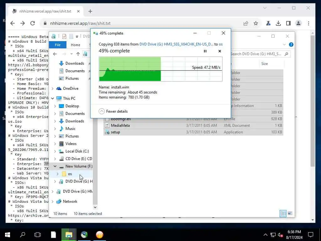The height and width of the screenshot is (241, 321).
Task: Select Documents in Quick access
Action: (x=75, y=71)
